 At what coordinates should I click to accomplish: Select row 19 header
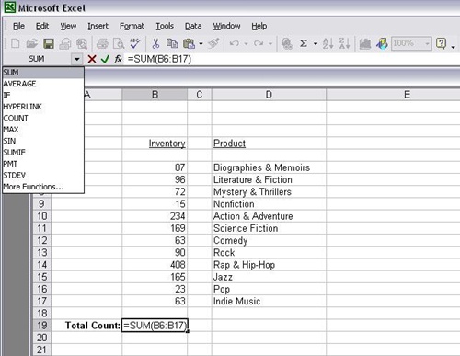tap(41, 326)
